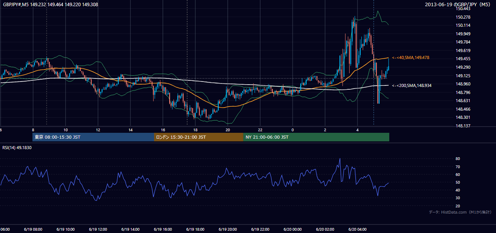The height and width of the screenshot is (233, 496).
Task: Click hour tick 12 on price chart axis
Action: tap(98, 130)
